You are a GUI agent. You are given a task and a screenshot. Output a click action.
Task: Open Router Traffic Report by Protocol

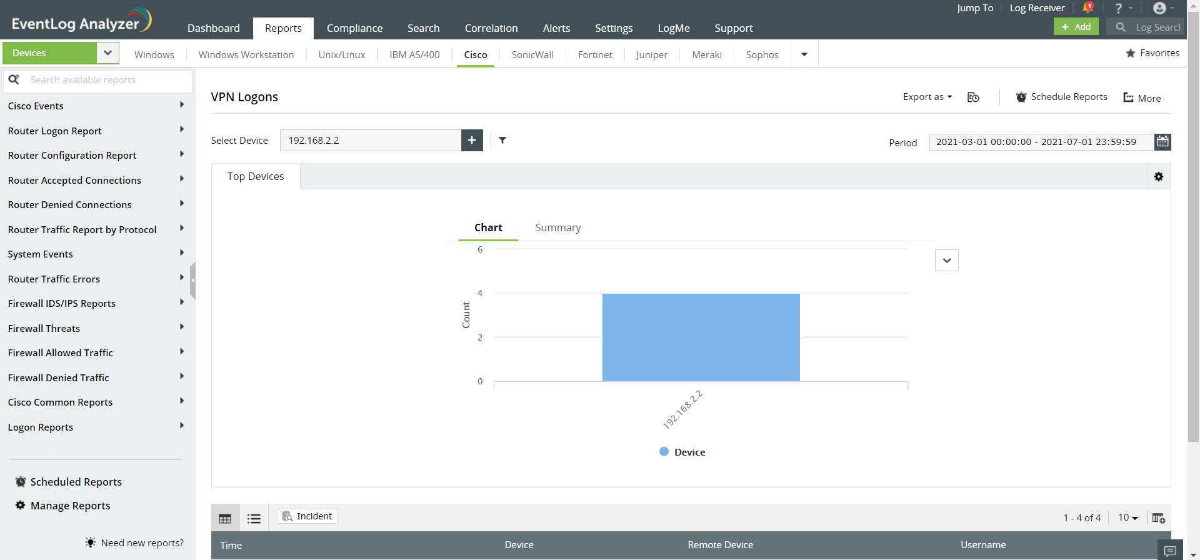point(82,230)
